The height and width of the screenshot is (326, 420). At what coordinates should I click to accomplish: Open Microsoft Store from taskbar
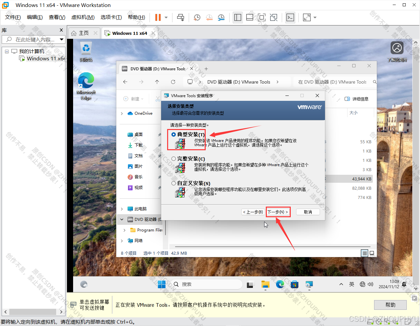click(294, 285)
